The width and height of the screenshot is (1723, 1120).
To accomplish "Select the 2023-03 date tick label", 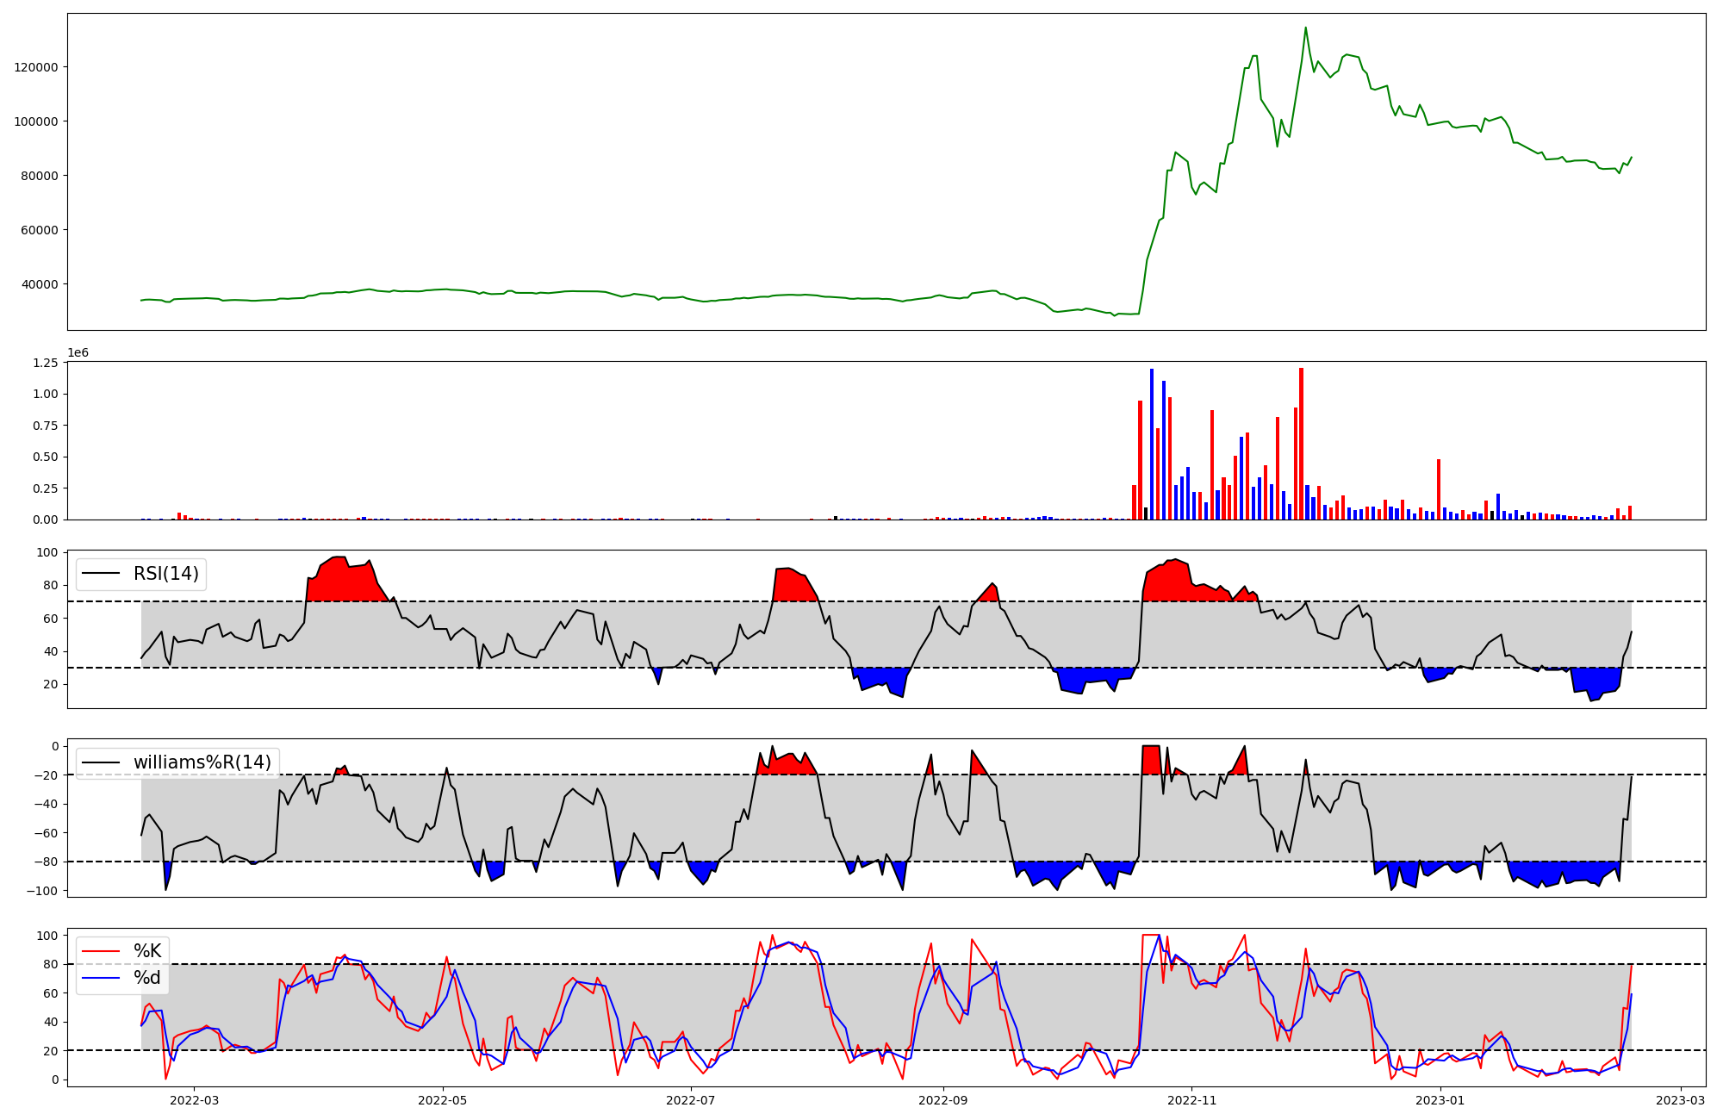I will 1681,1100.
